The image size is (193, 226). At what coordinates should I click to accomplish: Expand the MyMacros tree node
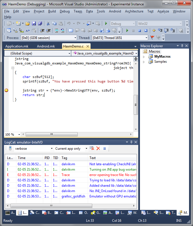pyautogui.click(x=144, y=57)
